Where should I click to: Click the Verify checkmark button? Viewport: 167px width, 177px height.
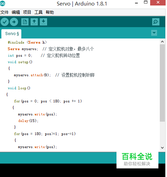pos(4,22)
